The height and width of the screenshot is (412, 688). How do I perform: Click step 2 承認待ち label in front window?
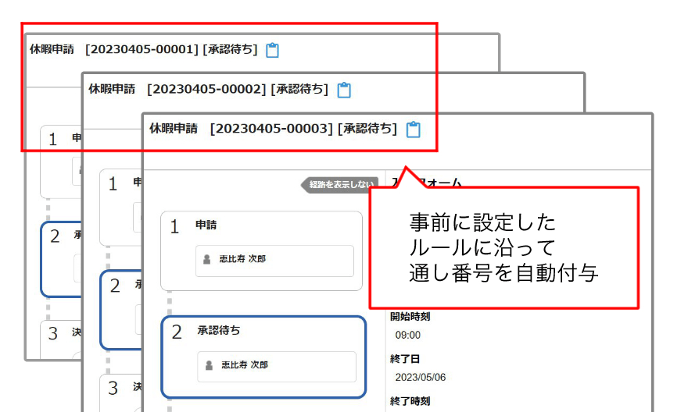[218, 331]
